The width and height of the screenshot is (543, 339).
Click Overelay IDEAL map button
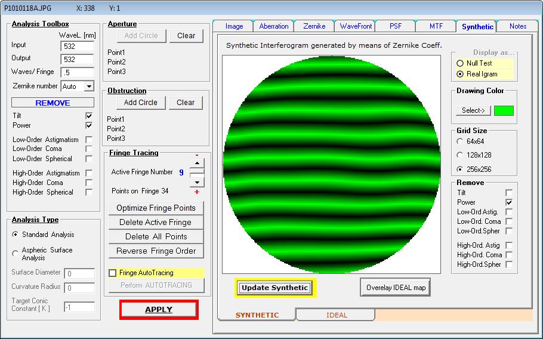pos(396,288)
